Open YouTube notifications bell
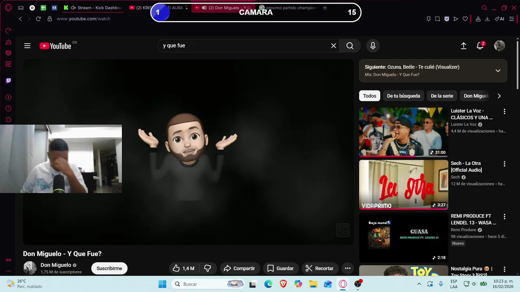The height and width of the screenshot is (292, 520). (x=480, y=45)
